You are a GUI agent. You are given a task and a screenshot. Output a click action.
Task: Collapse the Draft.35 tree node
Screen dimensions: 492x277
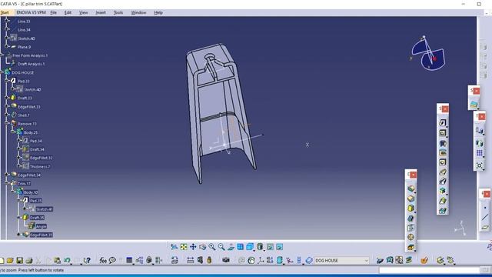18,218
